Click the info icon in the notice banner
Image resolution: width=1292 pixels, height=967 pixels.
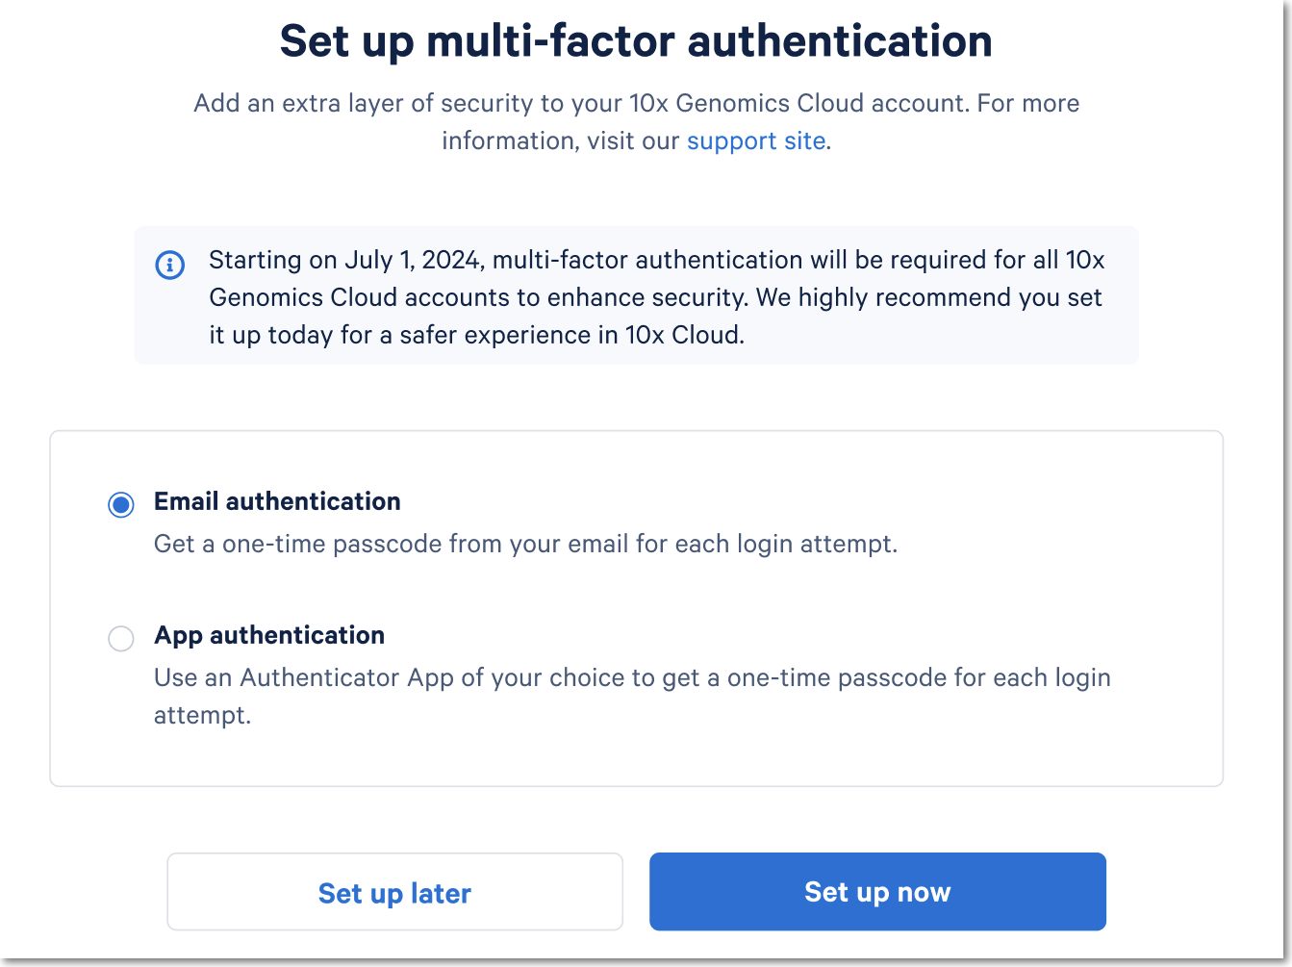(170, 265)
